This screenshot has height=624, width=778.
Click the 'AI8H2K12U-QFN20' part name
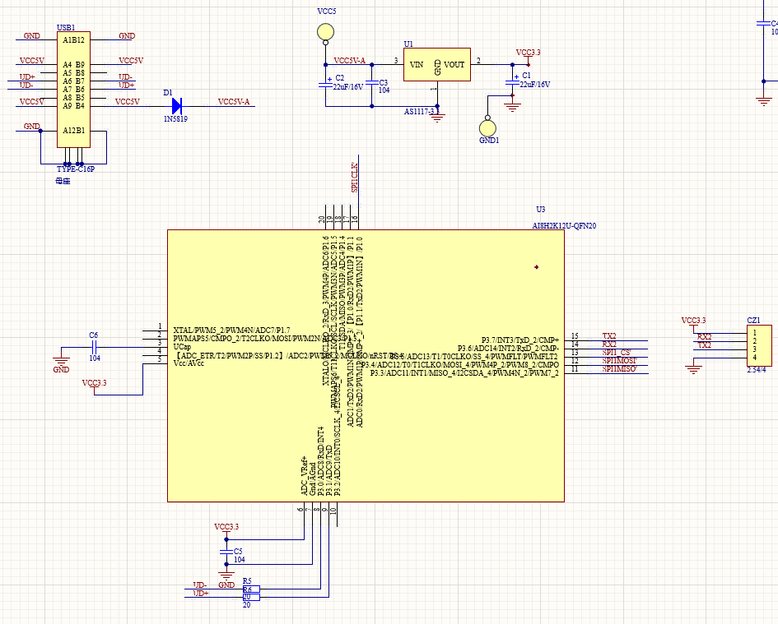point(564,225)
